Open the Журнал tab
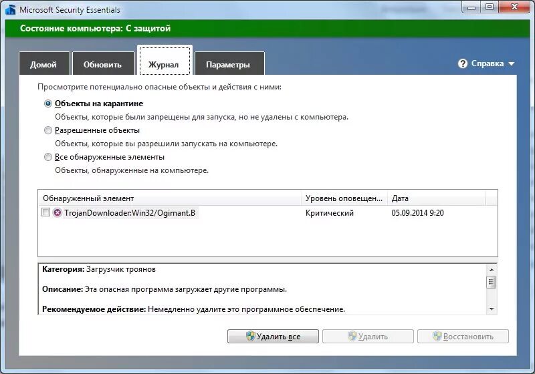This screenshot has height=374, width=535. (165, 61)
